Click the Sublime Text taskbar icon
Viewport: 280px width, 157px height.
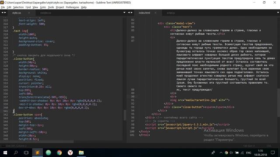click(37, 153)
